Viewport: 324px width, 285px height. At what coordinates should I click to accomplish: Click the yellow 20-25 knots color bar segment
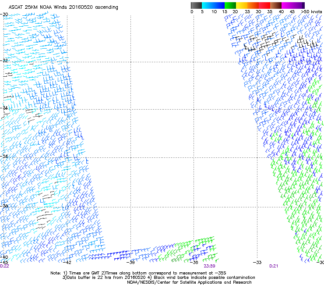pos(242,5)
